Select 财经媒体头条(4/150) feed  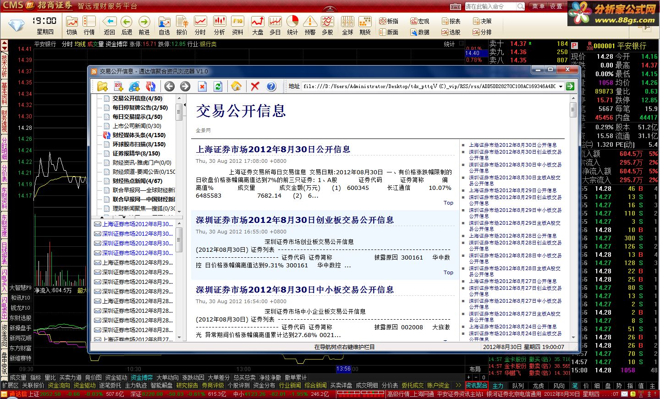click(139, 135)
